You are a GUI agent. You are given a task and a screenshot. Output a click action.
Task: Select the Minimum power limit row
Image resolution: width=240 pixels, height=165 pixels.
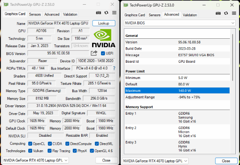click(177, 78)
